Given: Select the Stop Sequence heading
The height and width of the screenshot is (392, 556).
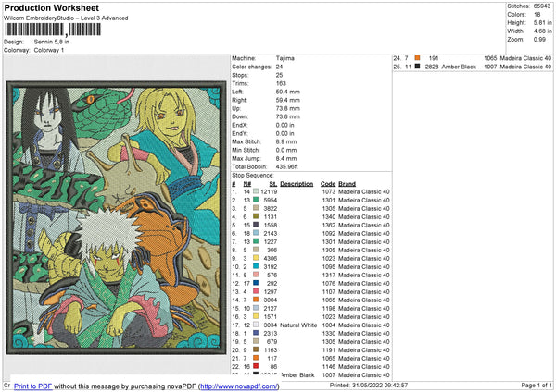Looking at the screenshot, I should [x=253, y=175].
